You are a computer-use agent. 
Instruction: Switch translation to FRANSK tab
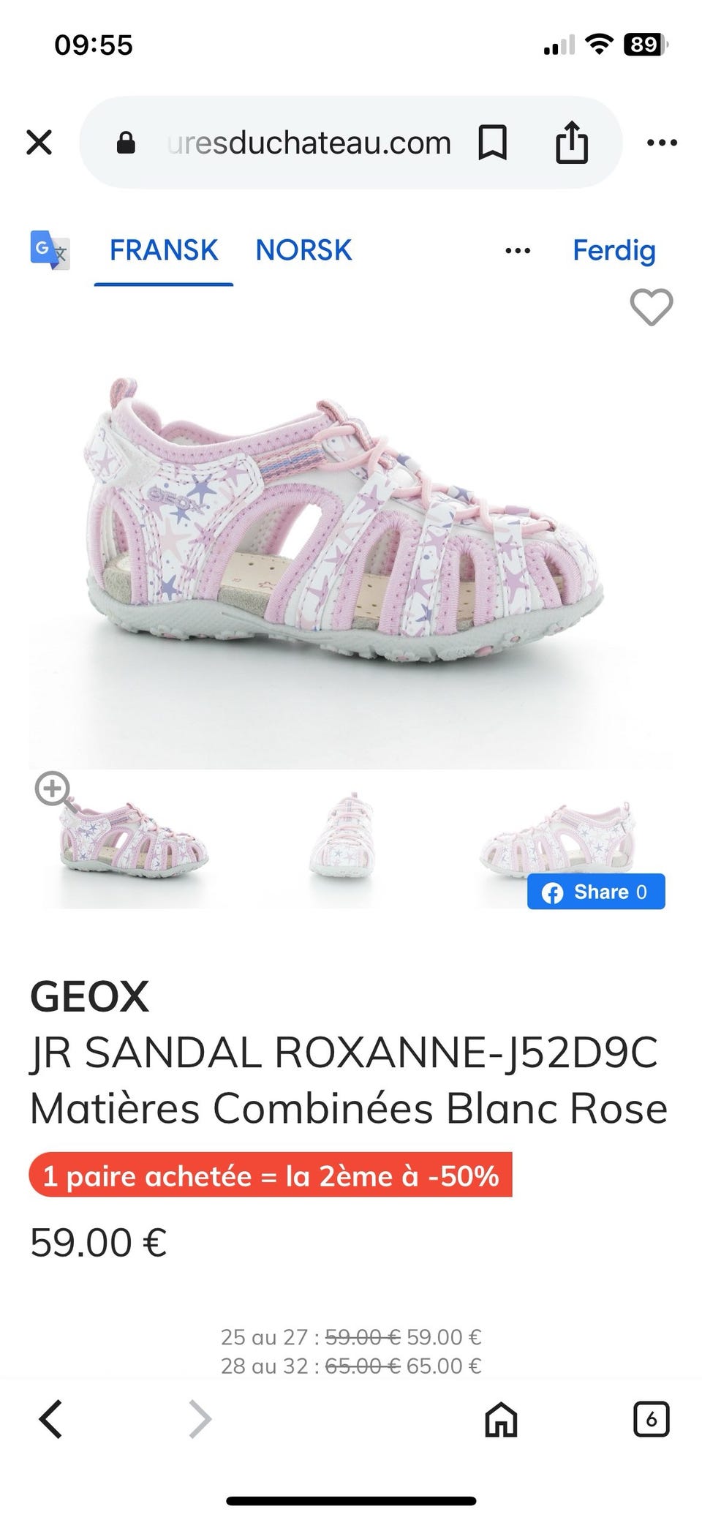(164, 250)
